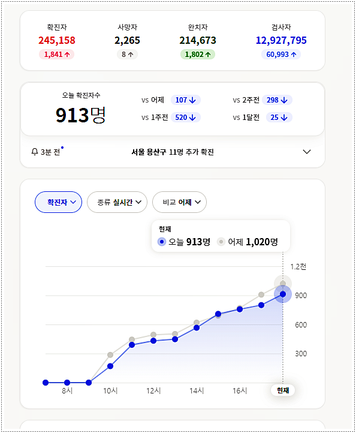Click the 600 y-axis label
This screenshot has height=433, width=356.
point(300,324)
